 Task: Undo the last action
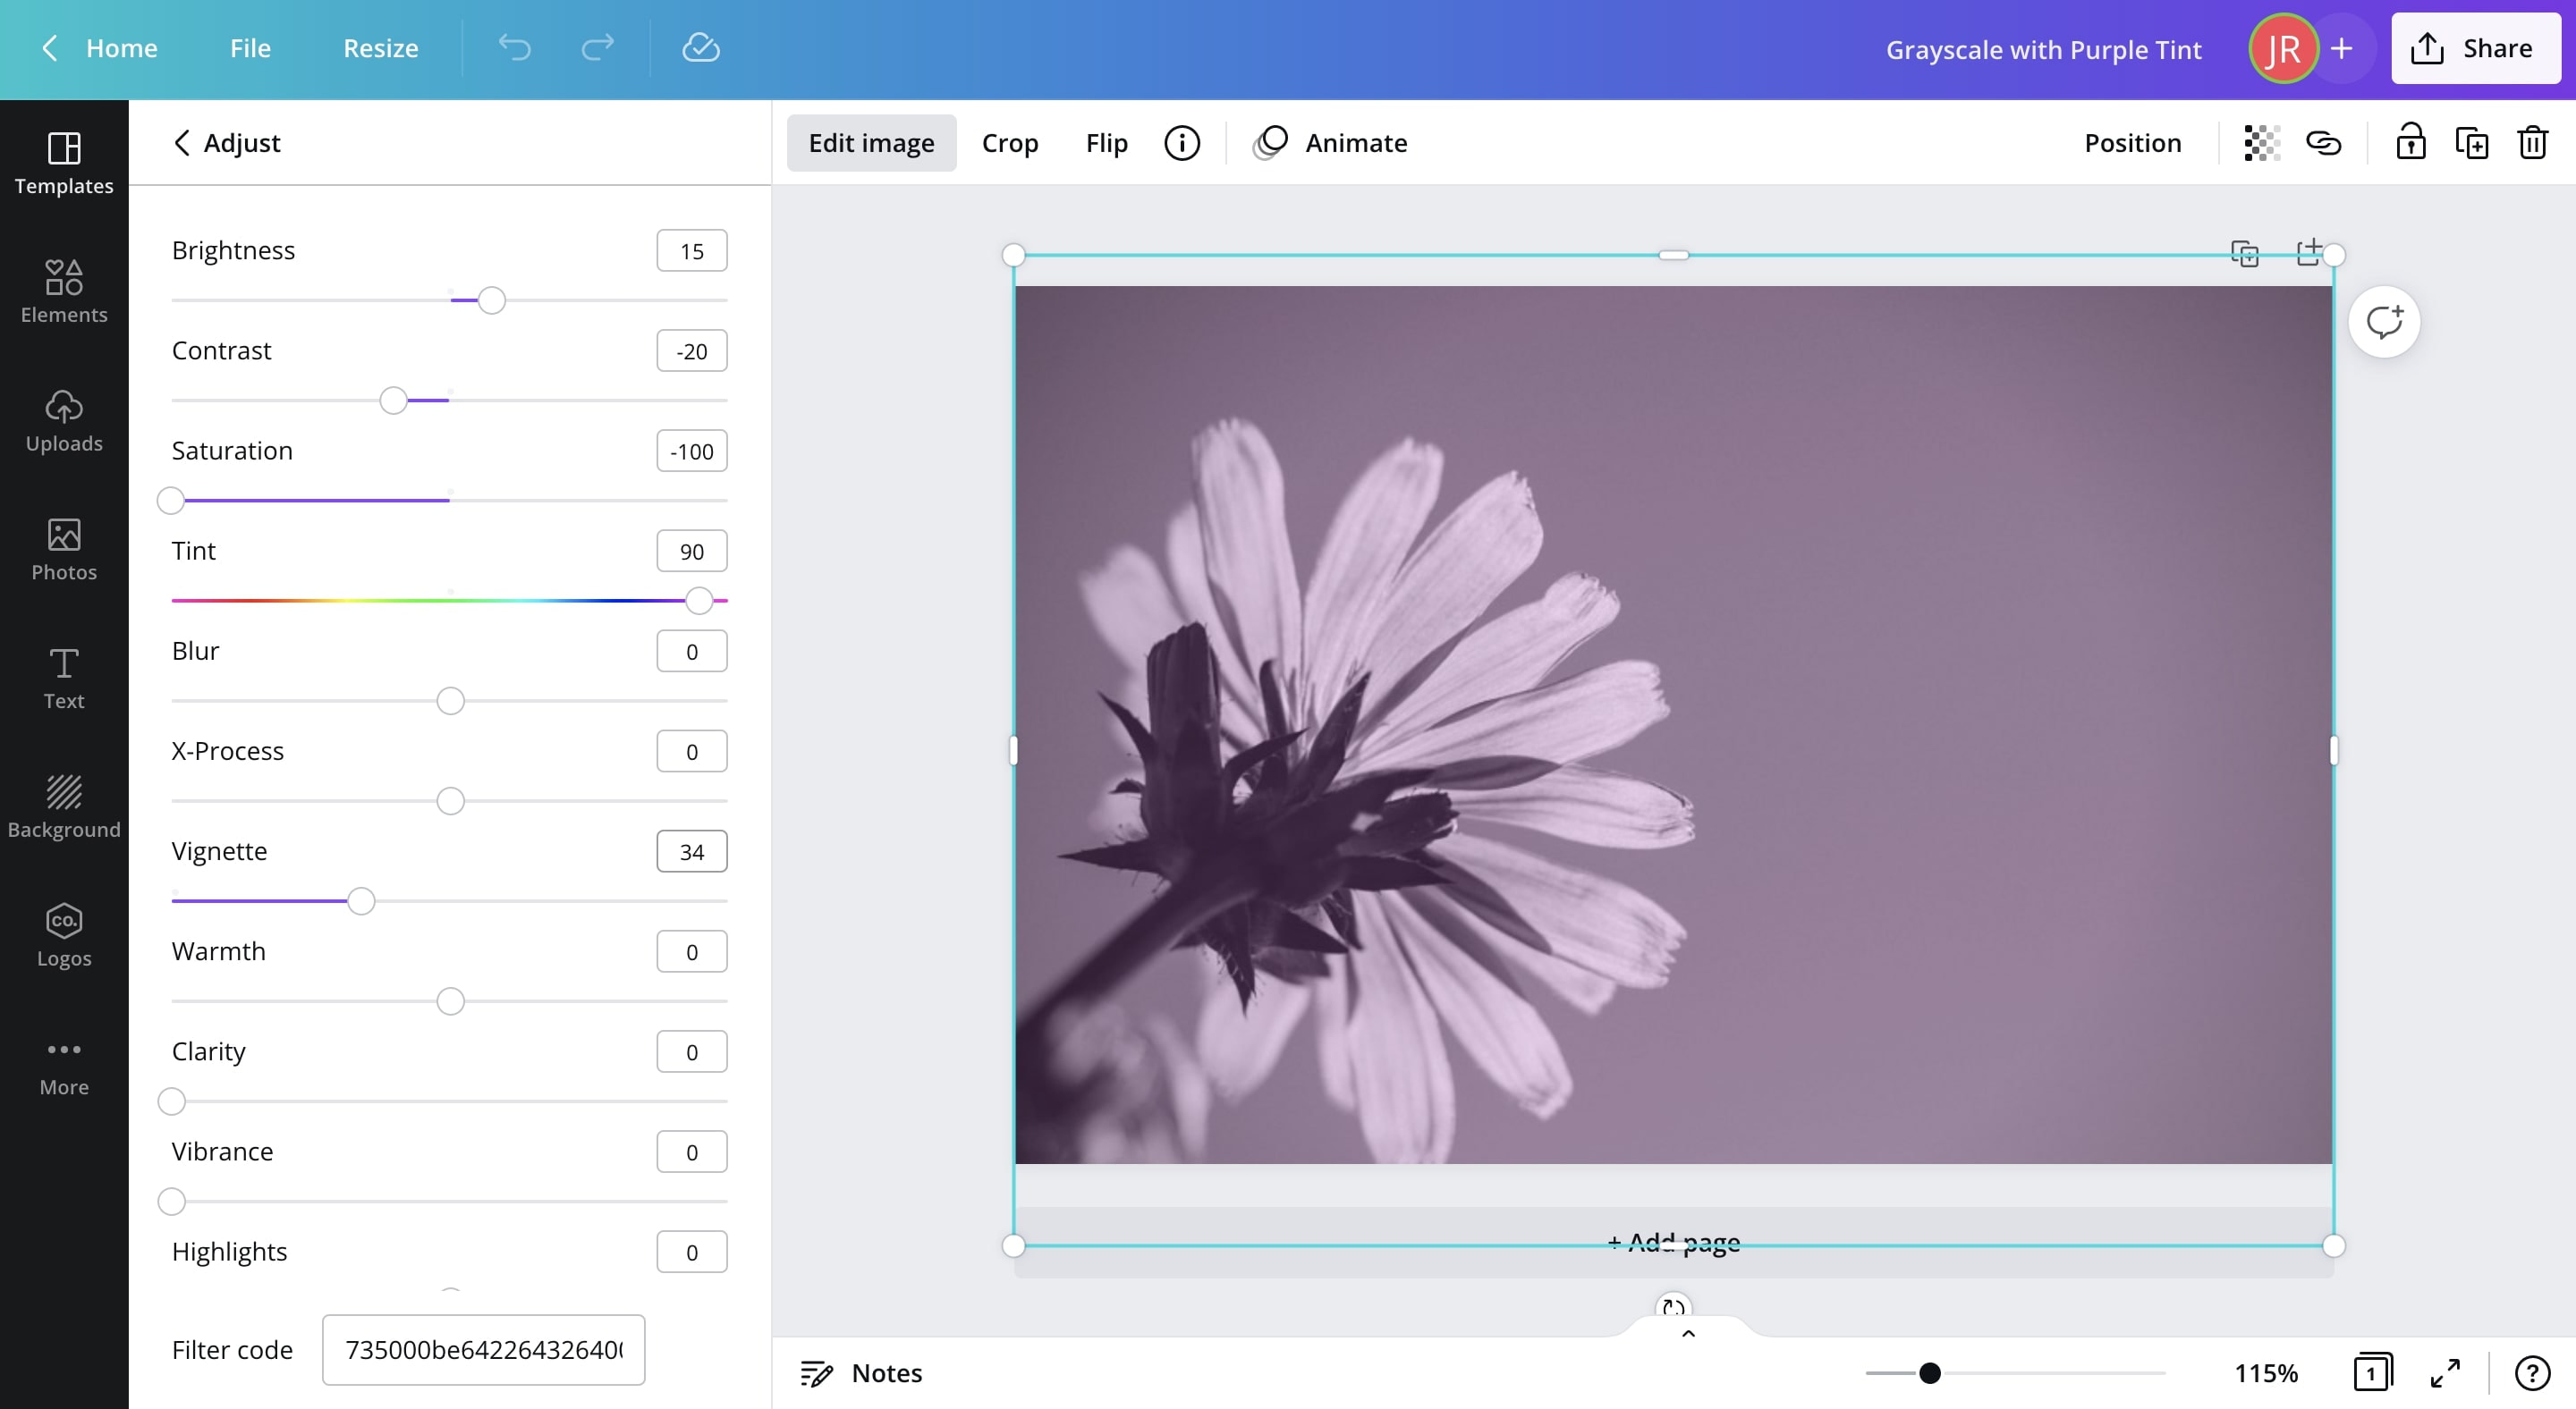click(514, 47)
